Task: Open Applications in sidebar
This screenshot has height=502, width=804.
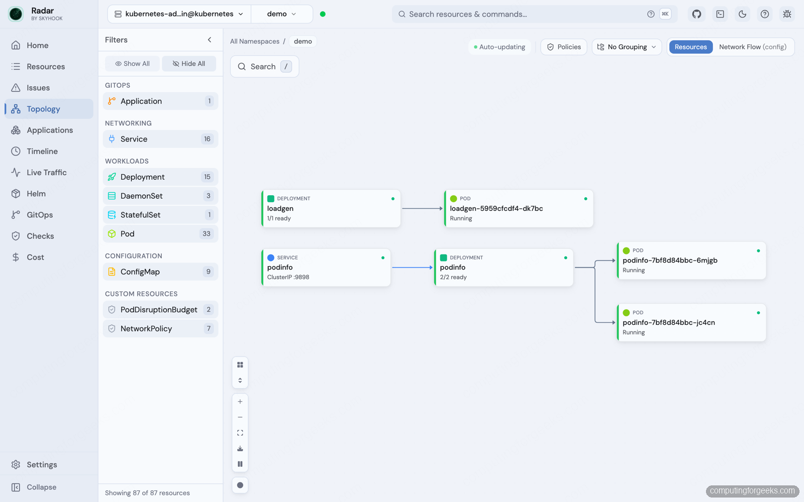Action: [49, 130]
